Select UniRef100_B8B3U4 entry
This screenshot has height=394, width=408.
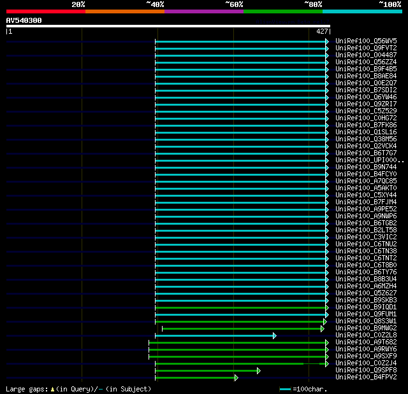point(366,279)
